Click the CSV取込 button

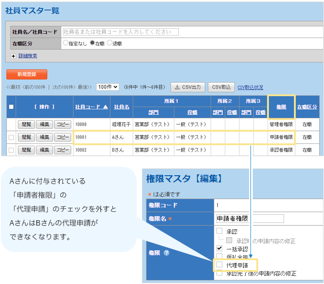[x=222, y=87]
